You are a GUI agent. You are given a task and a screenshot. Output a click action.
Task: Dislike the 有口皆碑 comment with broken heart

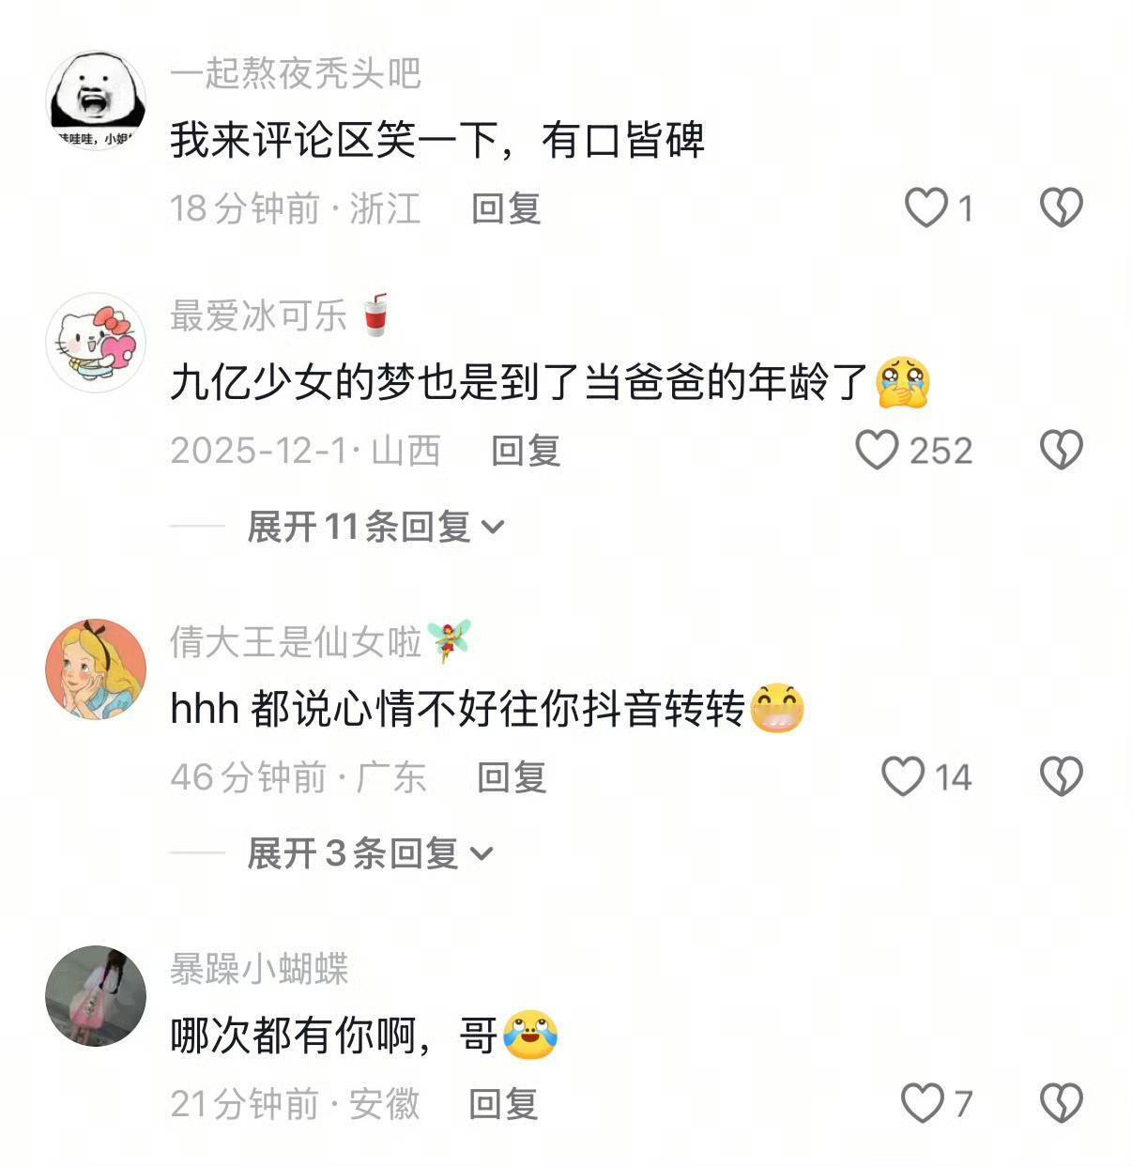point(1062,207)
